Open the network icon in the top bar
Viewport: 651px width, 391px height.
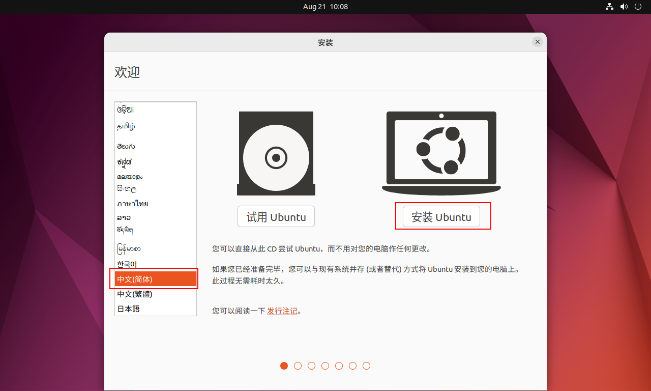coord(609,7)
